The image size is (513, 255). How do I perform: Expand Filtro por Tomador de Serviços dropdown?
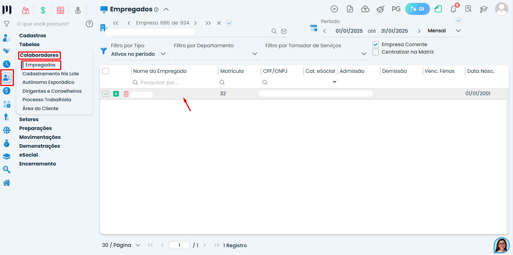tap(364, 54)
